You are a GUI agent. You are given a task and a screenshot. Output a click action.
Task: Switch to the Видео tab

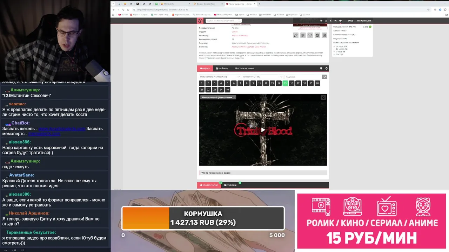pyautogui.click(x=205, y=69)
